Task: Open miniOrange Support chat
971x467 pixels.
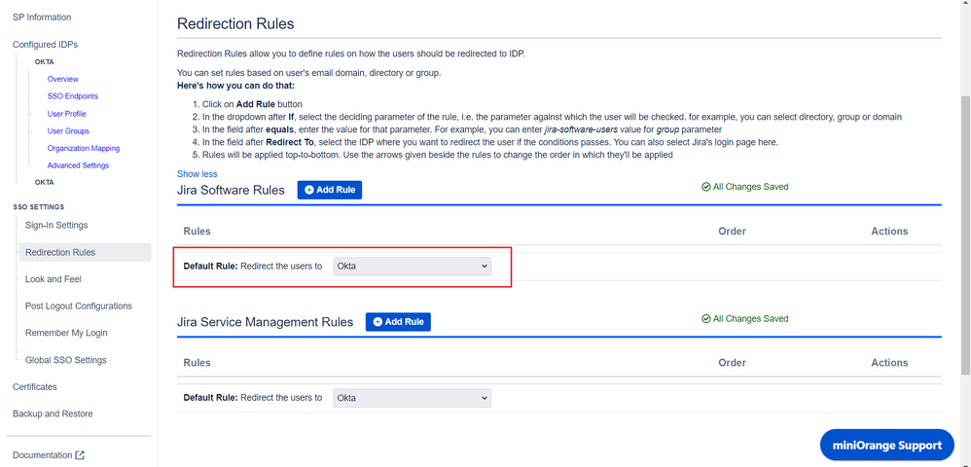Action: [x=886, y=445]
